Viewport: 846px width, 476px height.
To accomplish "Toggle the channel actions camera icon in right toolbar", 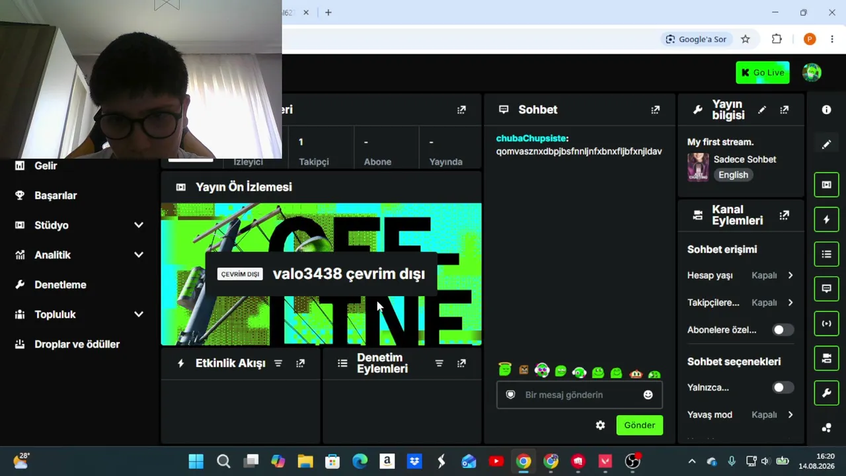I will pos(826,358).
